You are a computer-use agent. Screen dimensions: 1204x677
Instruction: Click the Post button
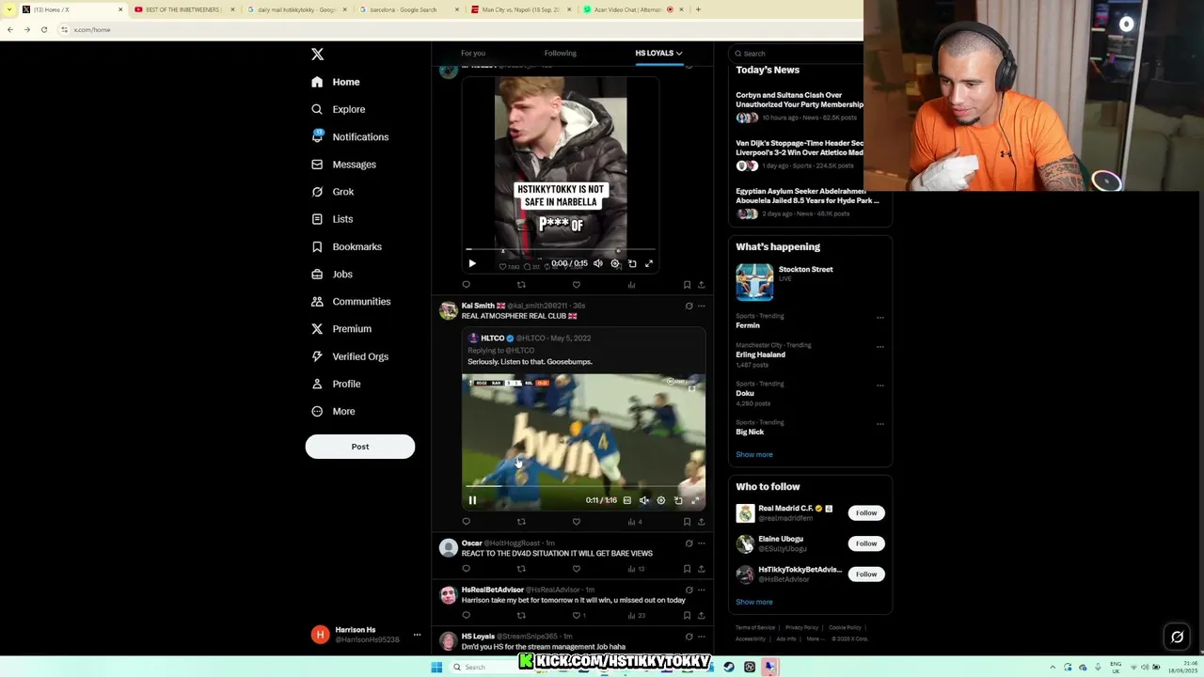[360, 447]
